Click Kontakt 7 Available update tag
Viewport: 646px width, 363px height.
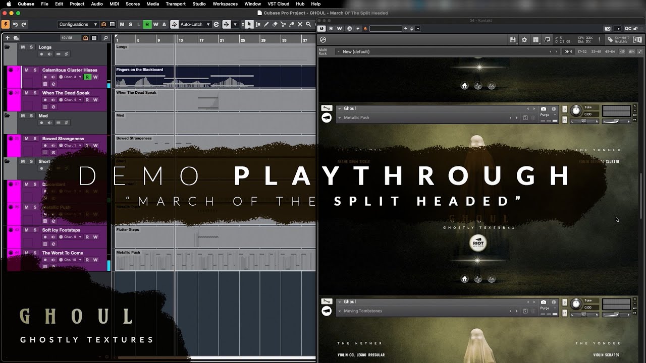[618, 40]
